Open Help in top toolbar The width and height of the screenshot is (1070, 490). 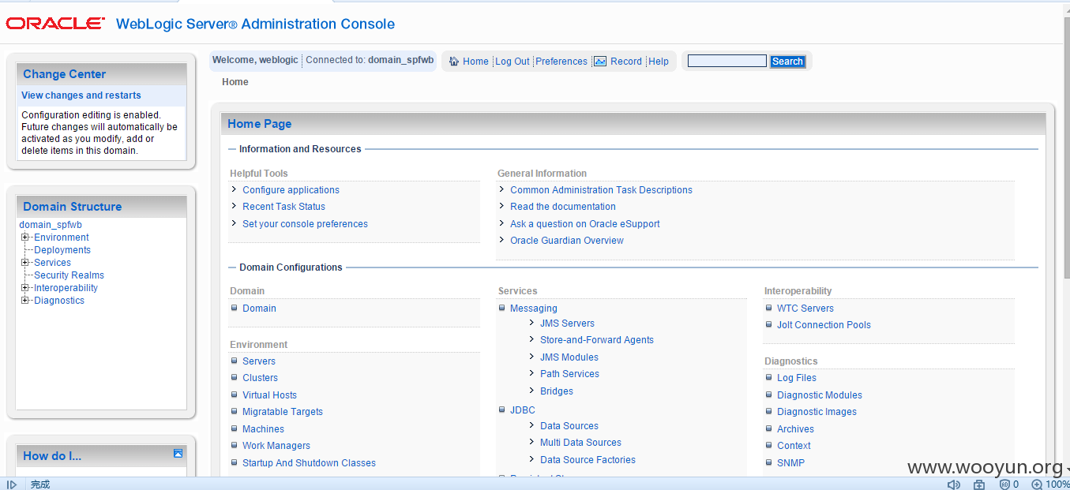659,62
